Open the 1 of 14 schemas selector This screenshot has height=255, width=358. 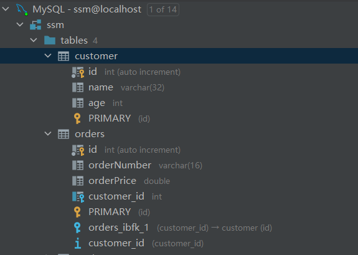point(163,10)
